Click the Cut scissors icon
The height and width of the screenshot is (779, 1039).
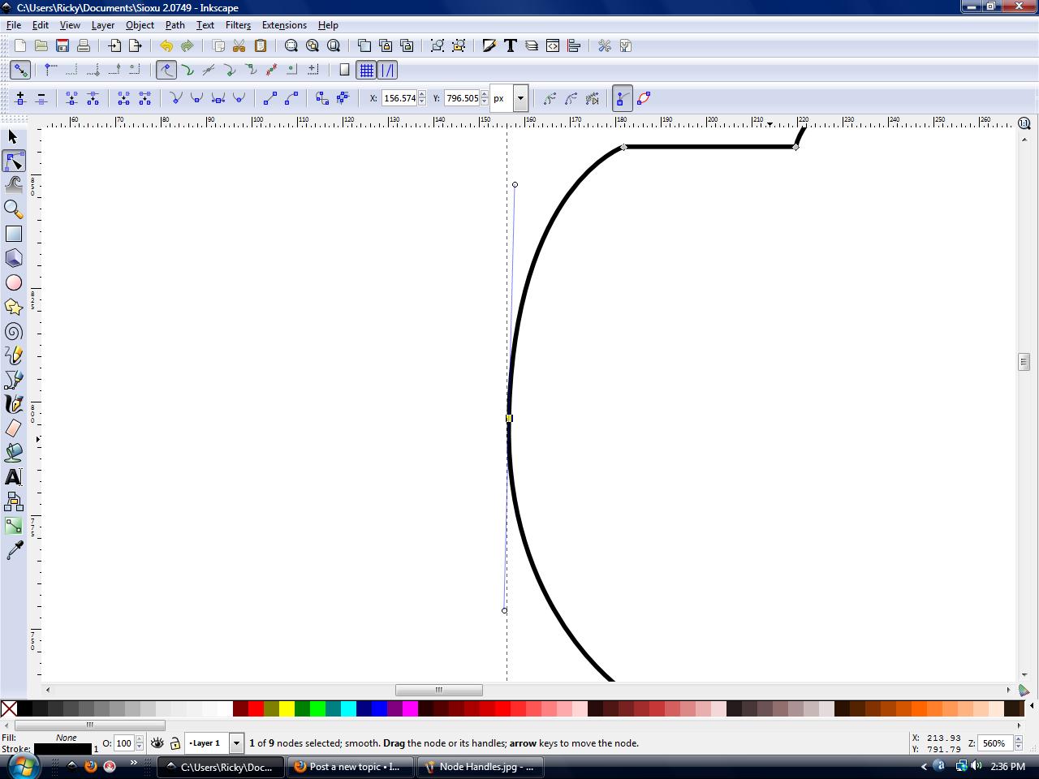[239, 46]
